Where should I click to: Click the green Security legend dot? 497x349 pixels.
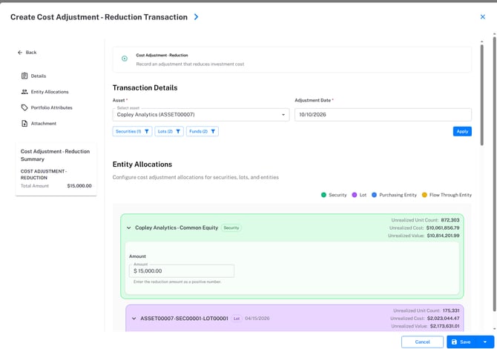coord(323,195)
